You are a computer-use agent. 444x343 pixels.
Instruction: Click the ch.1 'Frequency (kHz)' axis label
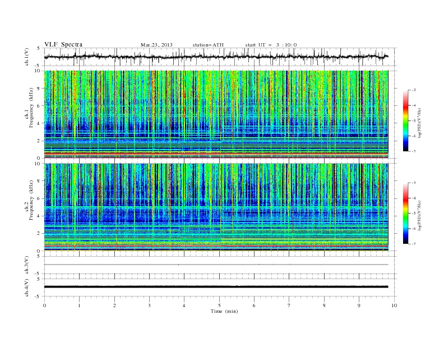pyautogui.click(x=31, y=108)
